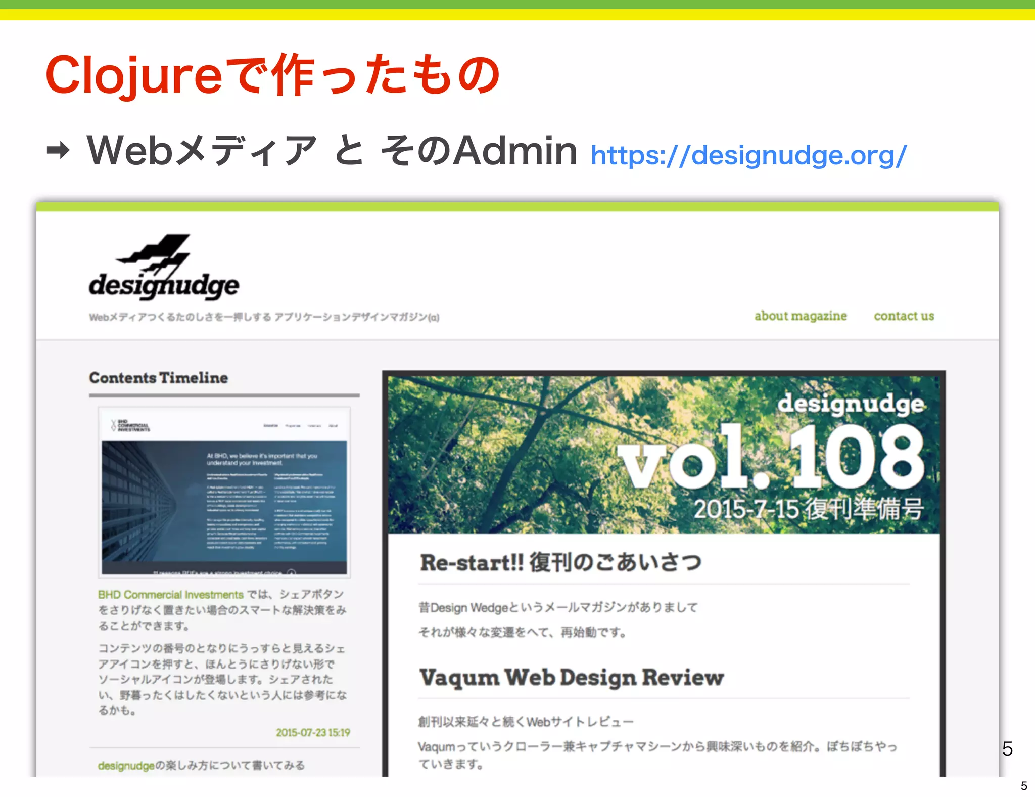Viewport: 1035px width, 797px height.
Task: Click the Clojureで作ったもの slide title
Action: coord(273,75)
